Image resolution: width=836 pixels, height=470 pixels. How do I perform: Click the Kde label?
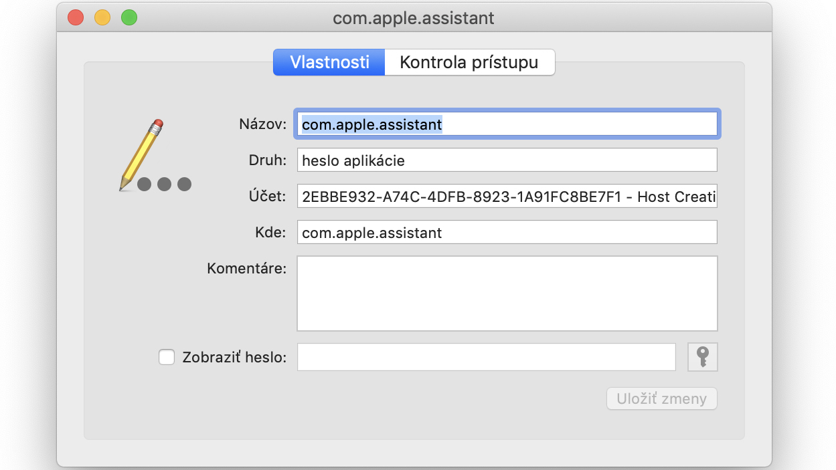click(x=270, y=233)
